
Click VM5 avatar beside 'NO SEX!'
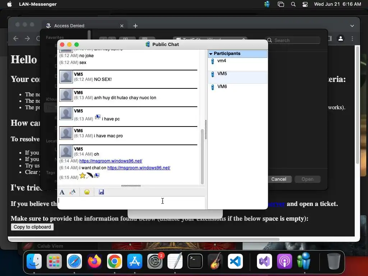(66, 77)
